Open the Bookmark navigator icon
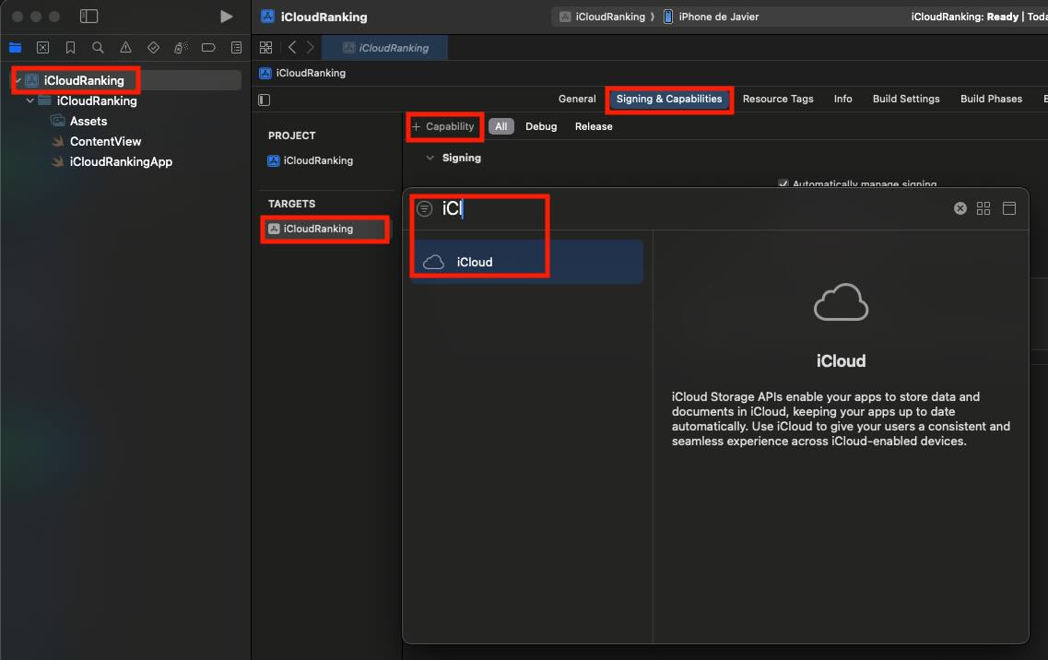 [70, 48]
